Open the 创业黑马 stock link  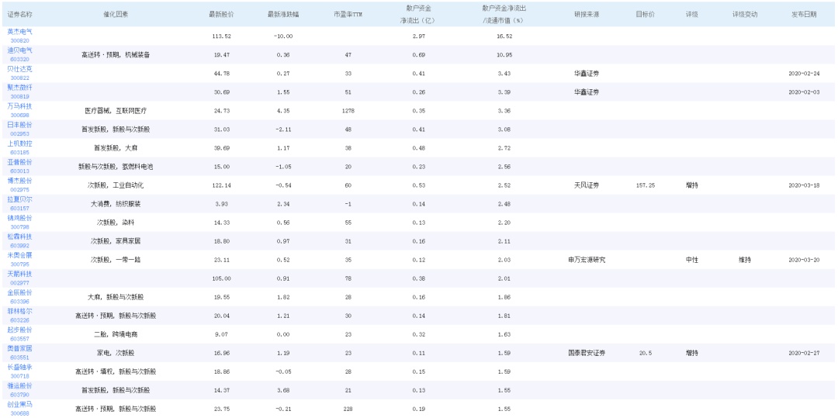19,405
